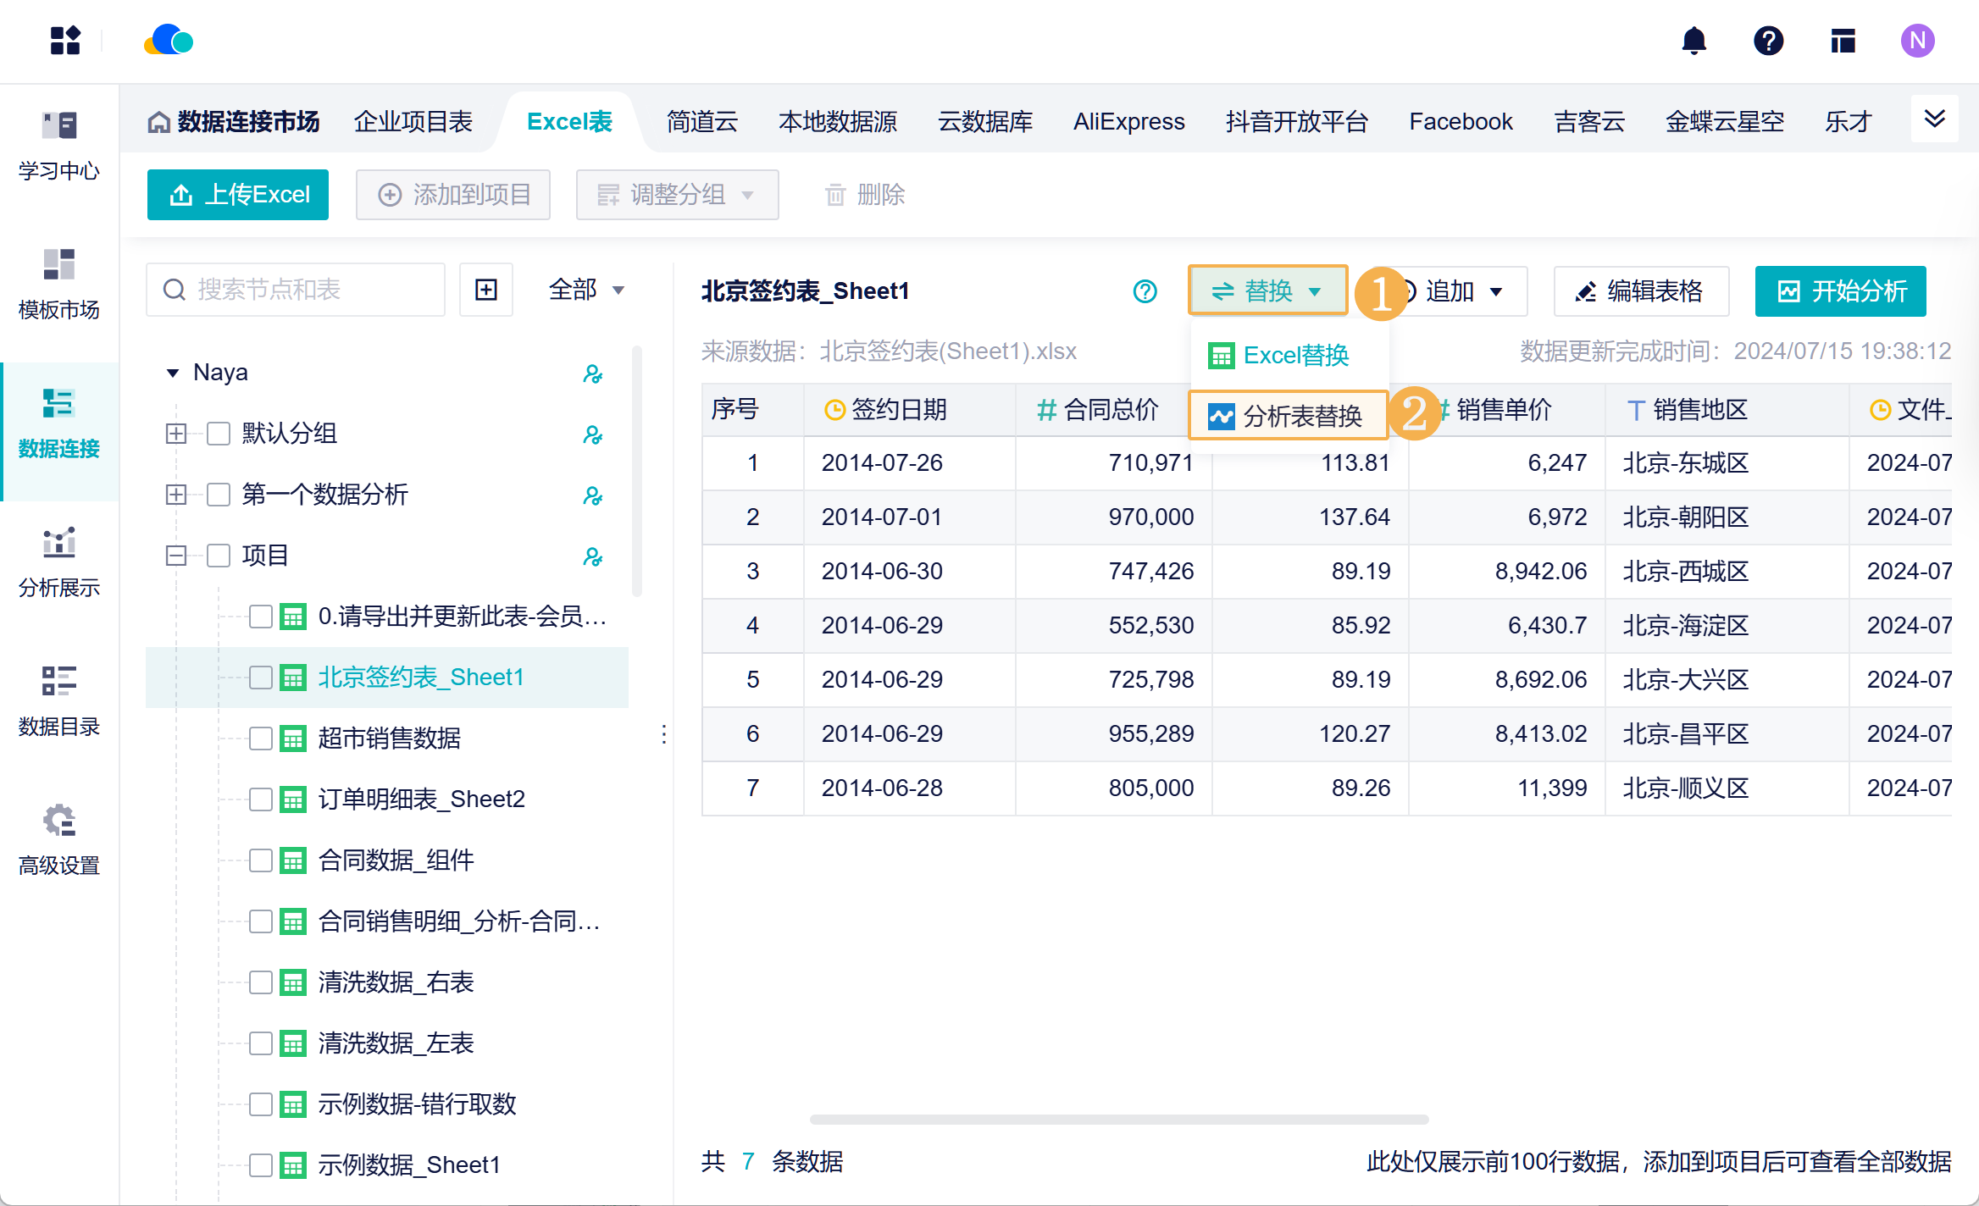This screenshot has width=1979, height=1206.
Task: Tick the 订单明细表_Sheet2 checkbox
Action: [x=261, y=799]
